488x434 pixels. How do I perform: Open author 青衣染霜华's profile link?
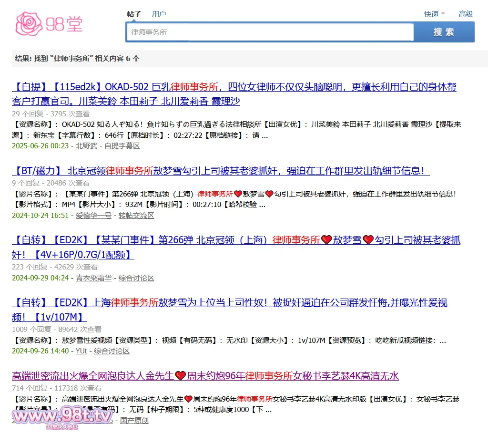tap(93, 278)
